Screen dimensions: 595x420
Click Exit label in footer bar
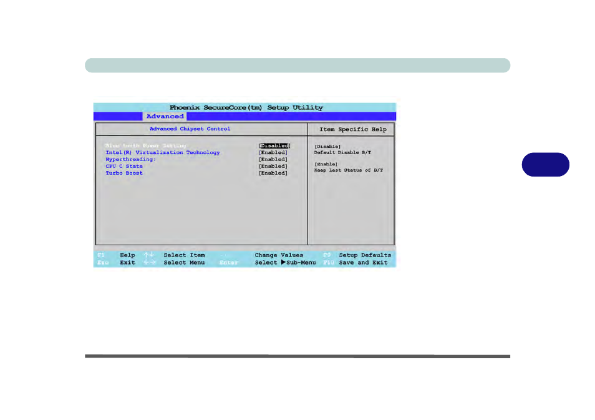click(x=127, y=263)
